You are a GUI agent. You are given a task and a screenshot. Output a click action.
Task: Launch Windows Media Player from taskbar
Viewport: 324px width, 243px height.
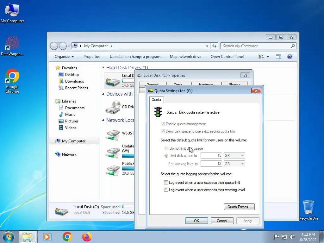(47, 237)
